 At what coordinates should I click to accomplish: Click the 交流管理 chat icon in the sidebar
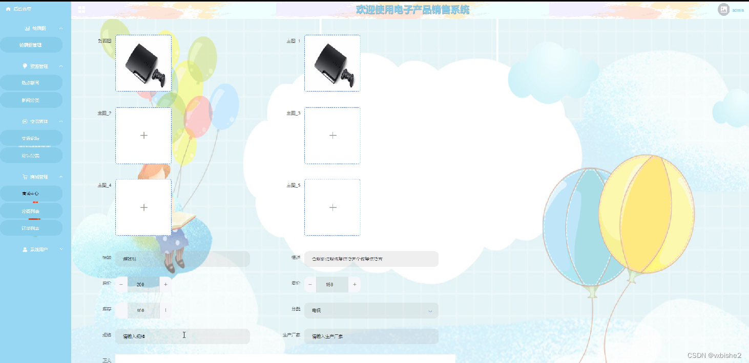25,121
